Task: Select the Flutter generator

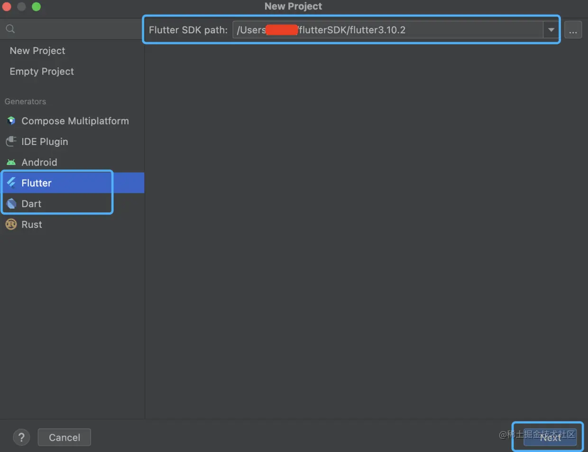Action: (x=72, y=183)
